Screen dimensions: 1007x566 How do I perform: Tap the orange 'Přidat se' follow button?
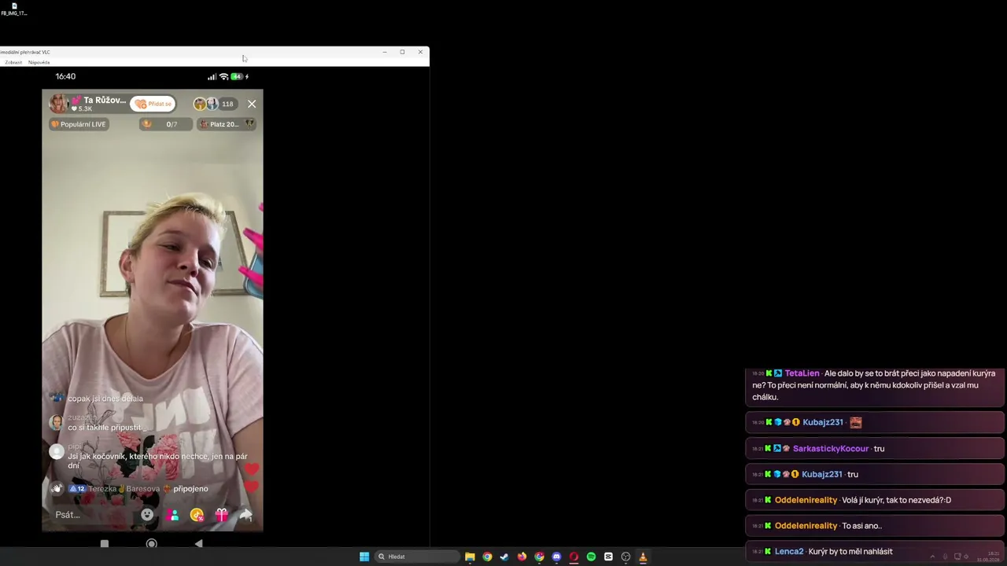tap(153, 104)
